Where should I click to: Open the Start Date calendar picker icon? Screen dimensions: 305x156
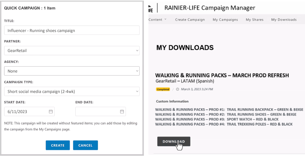pos(51,112)
